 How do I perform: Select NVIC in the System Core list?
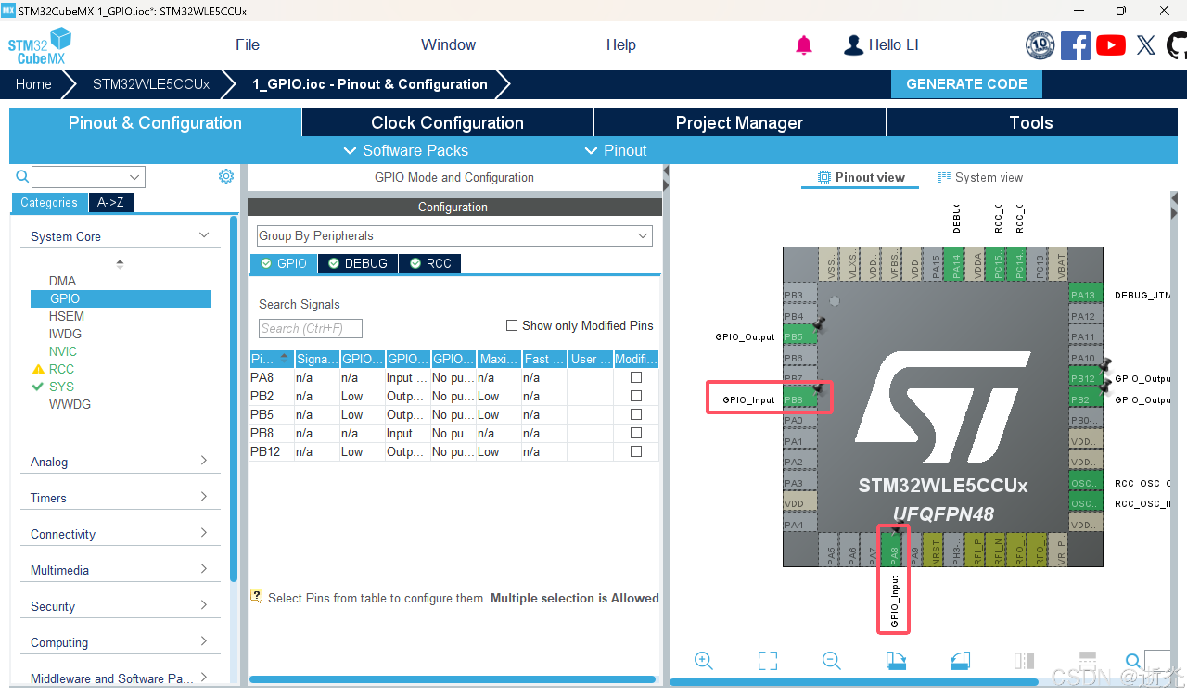coord(63,351)
